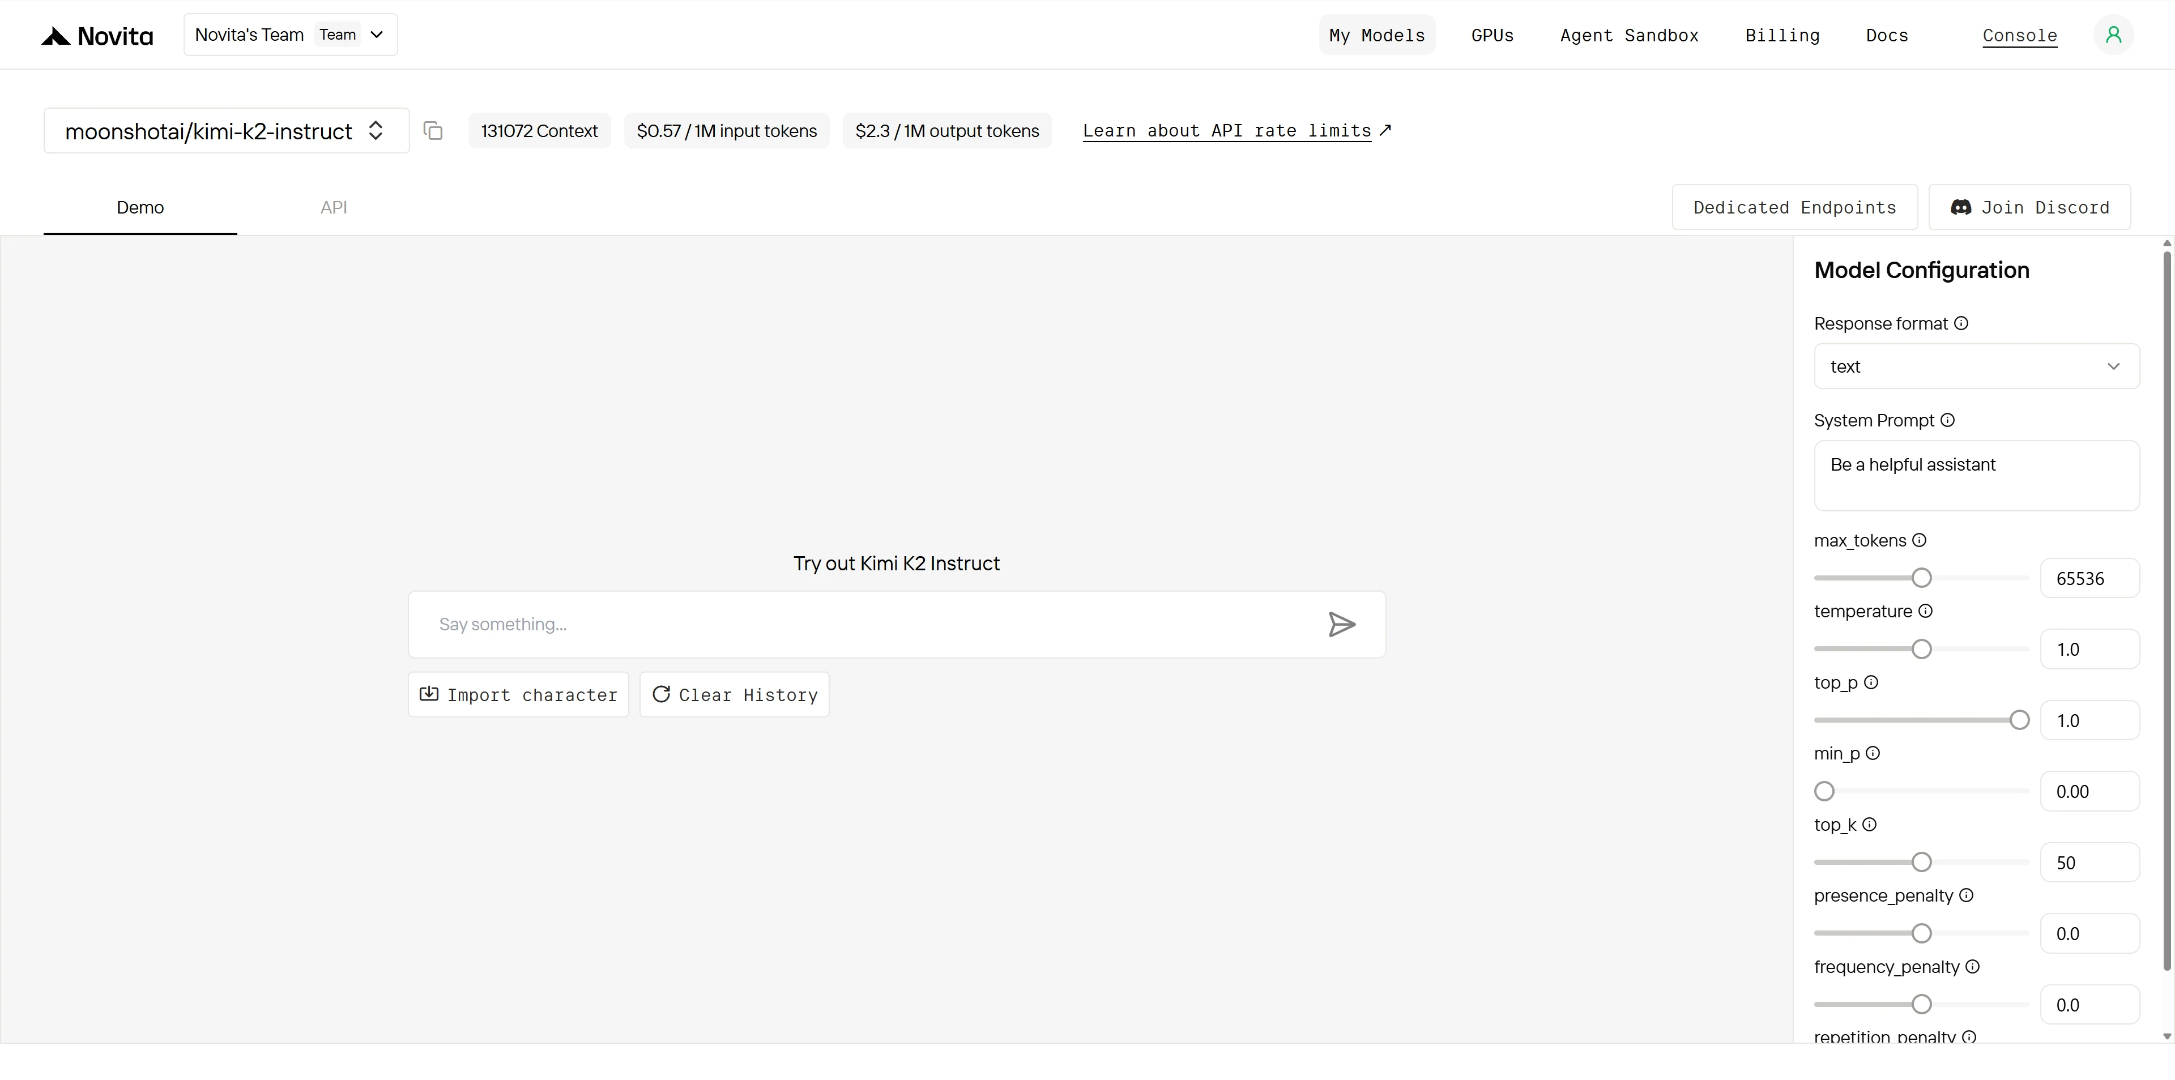Open Agent Sandbox page
This screenshot has height=1080, width=2175.
[x=1630, y=36]
